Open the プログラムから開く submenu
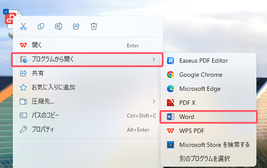Image resolution: width=267 pixels, height=168 pixels. [x=87, y=60]
